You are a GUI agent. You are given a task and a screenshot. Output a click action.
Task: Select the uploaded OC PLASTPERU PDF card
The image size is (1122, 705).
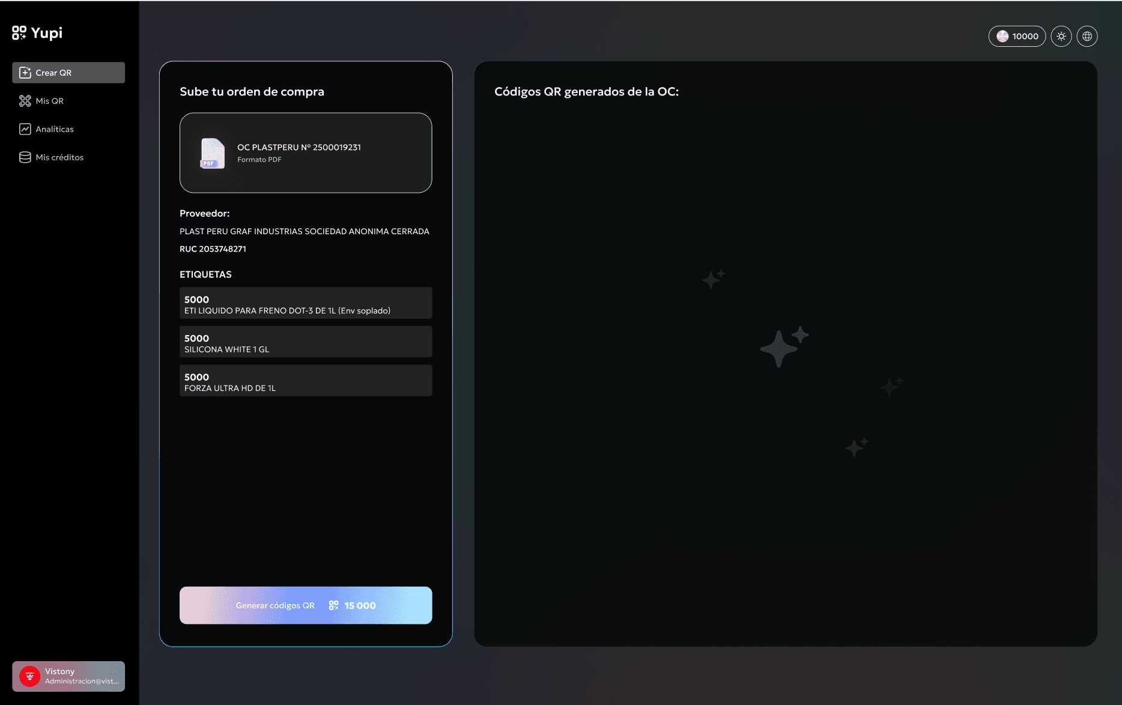coord(306,153)
